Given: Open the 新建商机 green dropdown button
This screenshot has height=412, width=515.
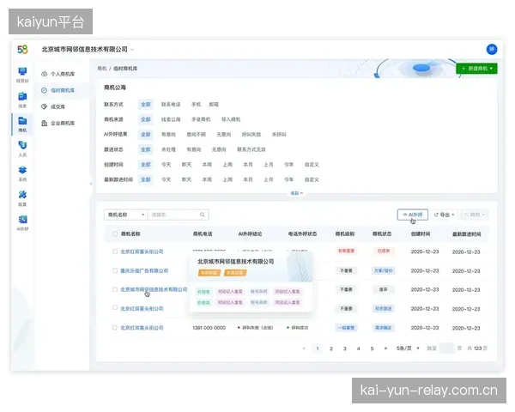Looking at the screenshot, I should [476, 69].
